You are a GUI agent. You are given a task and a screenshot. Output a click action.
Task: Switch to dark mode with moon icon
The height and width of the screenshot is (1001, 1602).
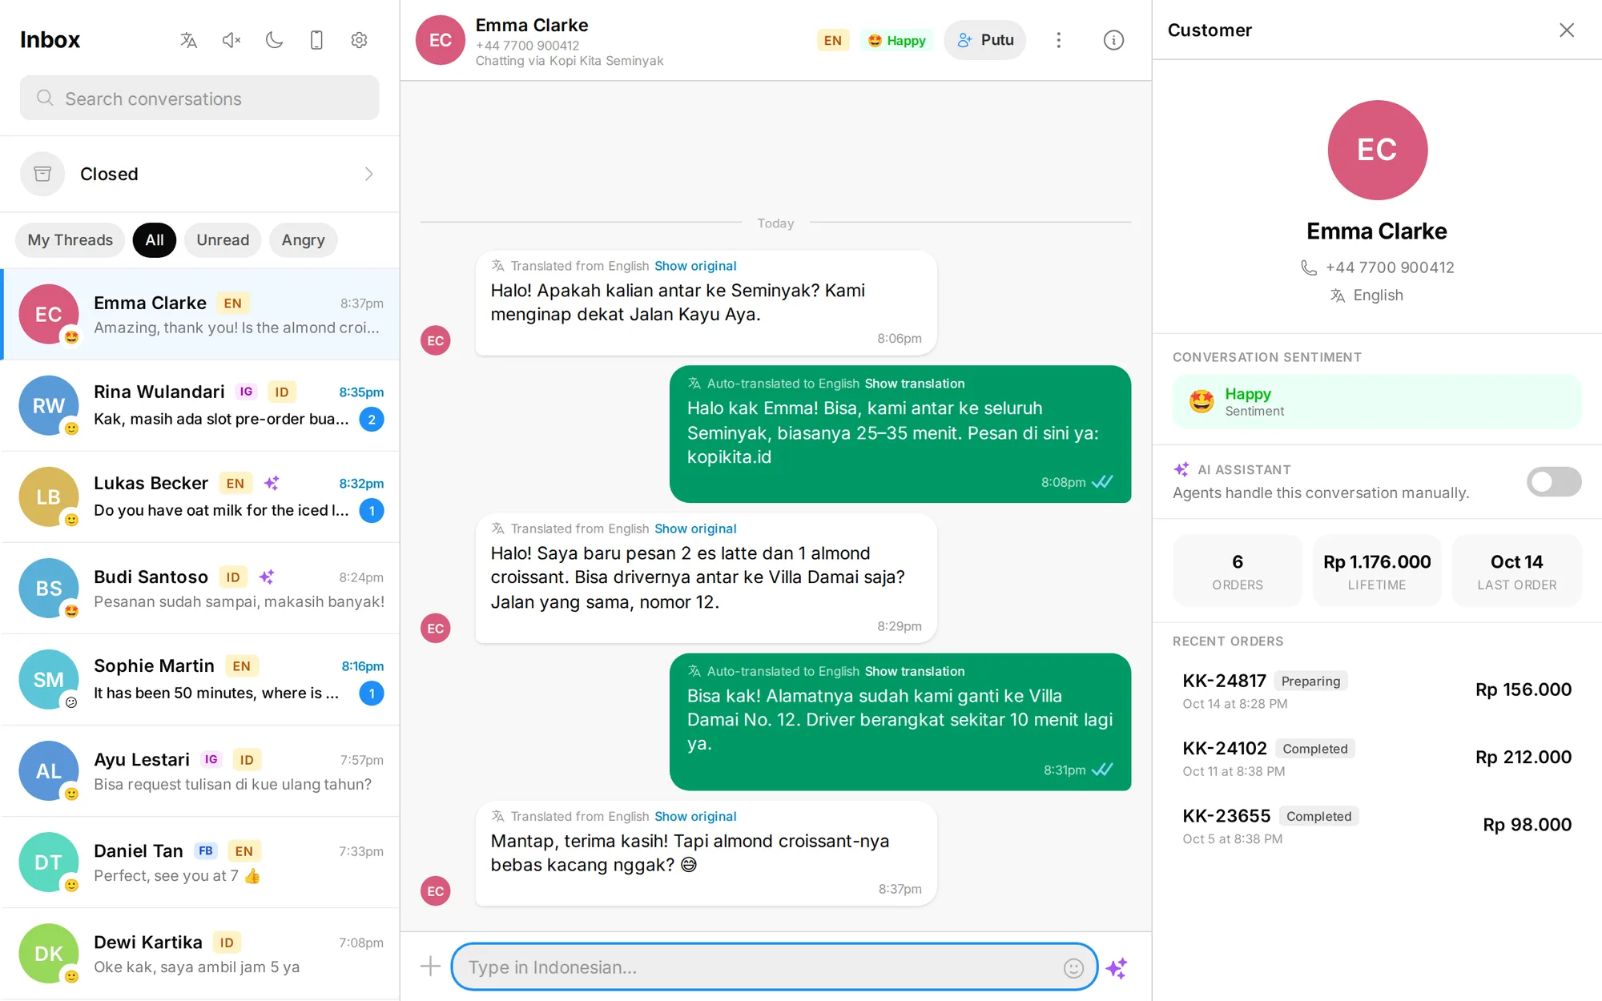(274, 40)
